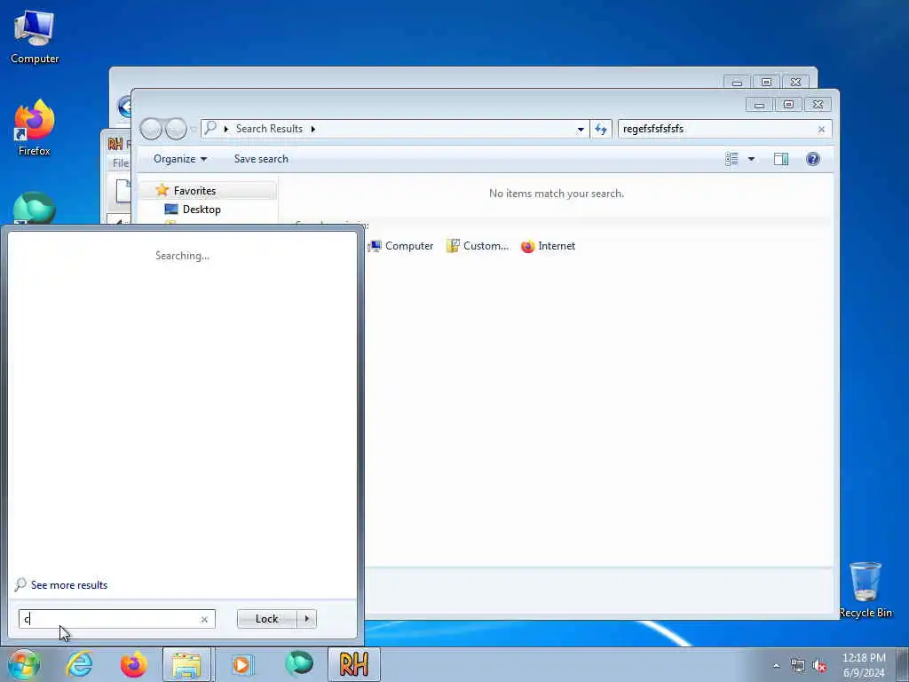
Task: Clear the regefsfsfsfsfs search box
Action: pos(821,130)
